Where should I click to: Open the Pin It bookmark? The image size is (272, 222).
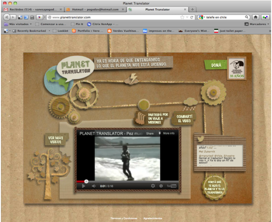(x=77, y=24)
